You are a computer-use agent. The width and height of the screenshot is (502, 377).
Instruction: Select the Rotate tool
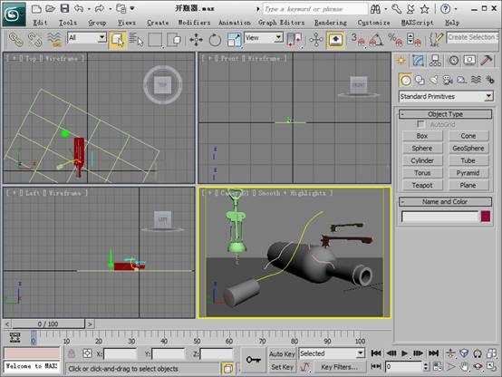point(215,40)
